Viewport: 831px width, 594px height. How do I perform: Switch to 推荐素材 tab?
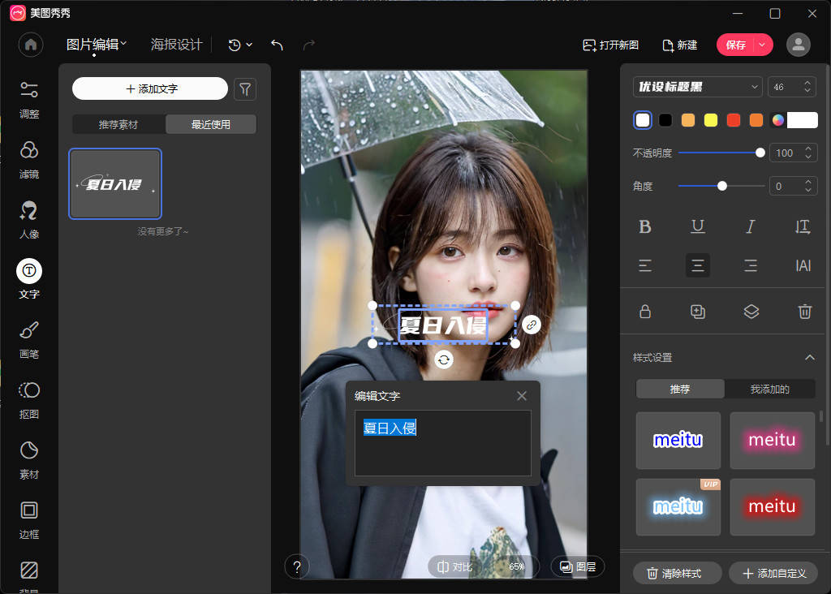pyautogui.click(x=118, y=124)
